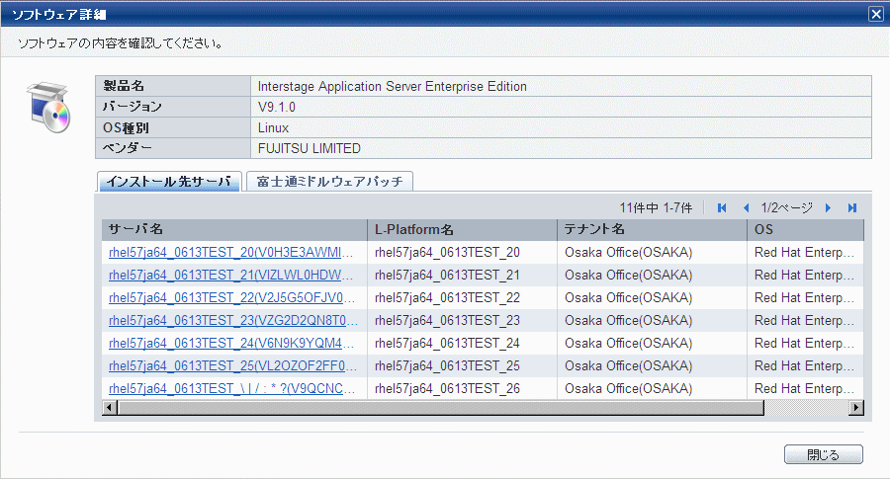Click product name Interstage Application Server value
This screenshot has height=479, width=890.
pyautogui.click(x=393, y=86)
